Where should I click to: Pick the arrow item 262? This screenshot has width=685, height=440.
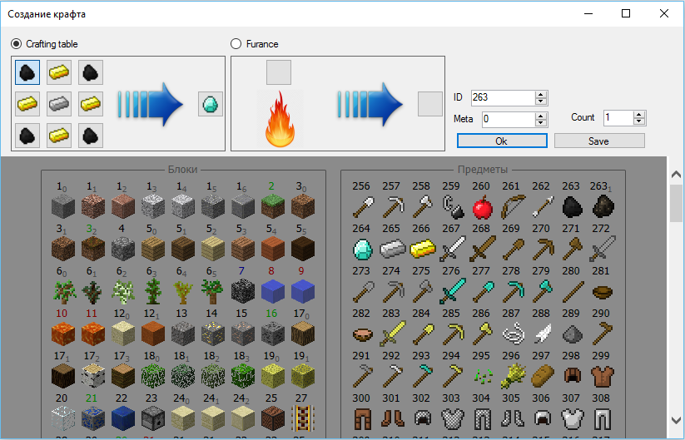pyautogui.click(x=542, y=206)
